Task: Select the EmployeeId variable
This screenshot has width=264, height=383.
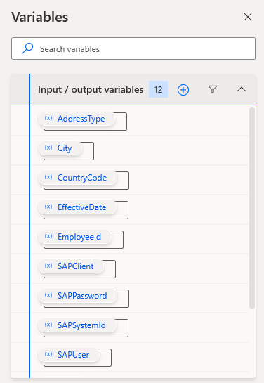Action: (x=75, y=237)
